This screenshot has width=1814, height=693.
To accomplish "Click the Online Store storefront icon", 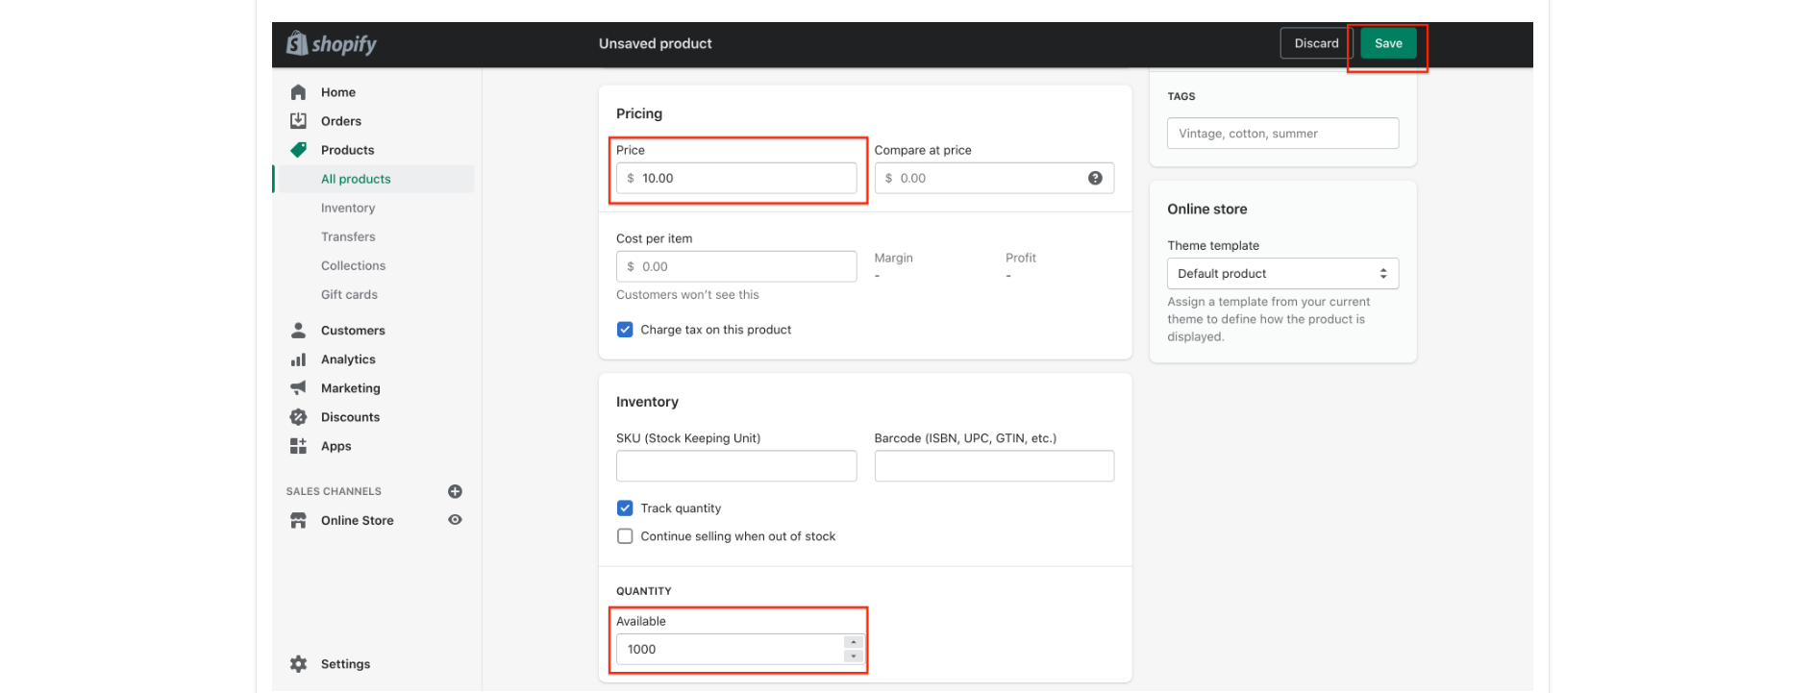I will (298, 520).
